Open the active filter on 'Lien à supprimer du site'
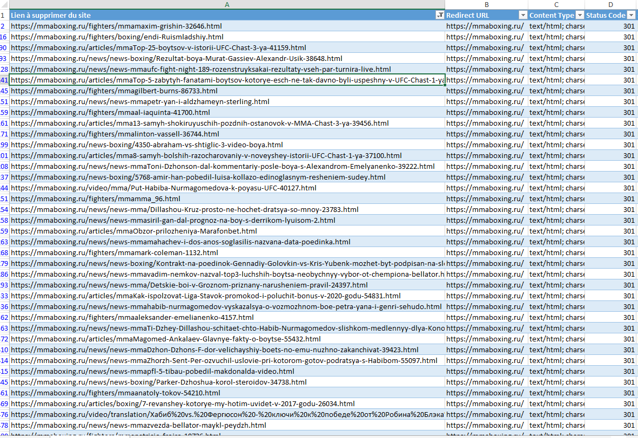The image size is (638, 438). tap(440, 16)
